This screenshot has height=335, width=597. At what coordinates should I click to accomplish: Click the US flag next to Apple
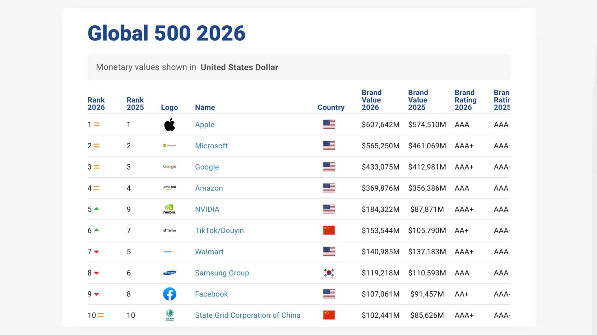pyautogui.click(x=329, y=124)
